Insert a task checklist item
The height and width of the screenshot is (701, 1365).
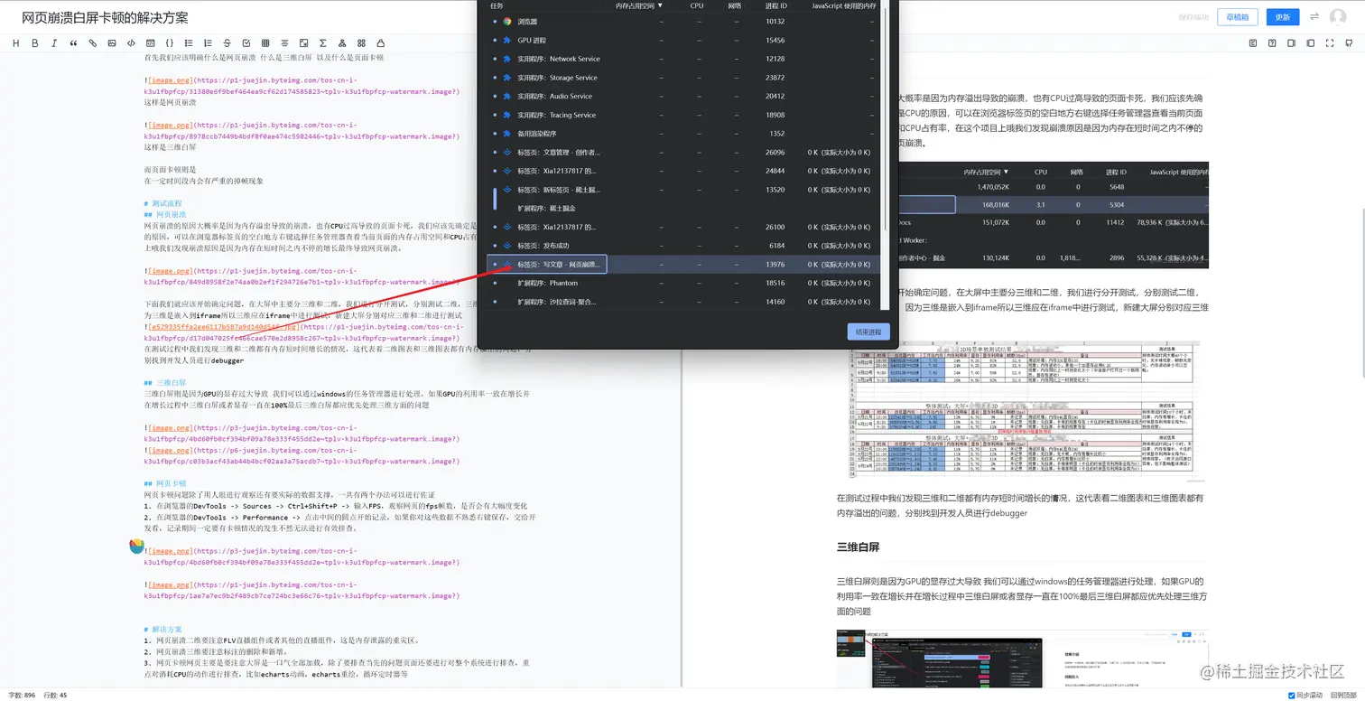(x=246, y=42)
